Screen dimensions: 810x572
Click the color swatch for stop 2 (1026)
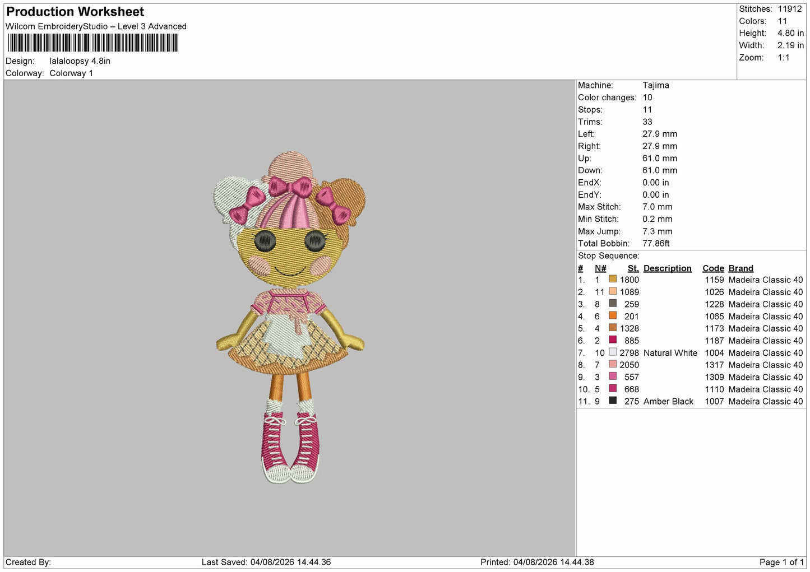pos(613,291)
